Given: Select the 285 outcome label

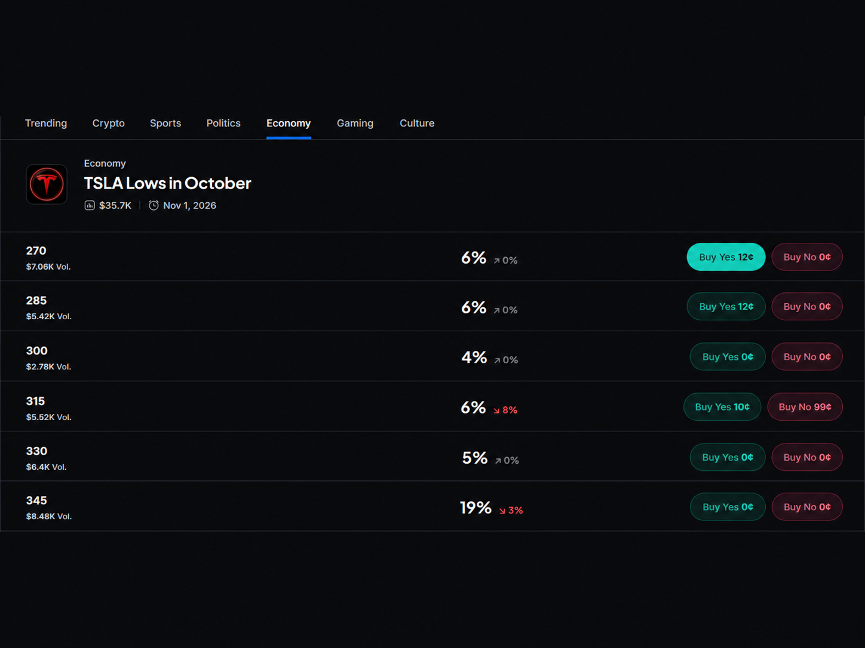Looking at the screenshot, I should [36, 300].
